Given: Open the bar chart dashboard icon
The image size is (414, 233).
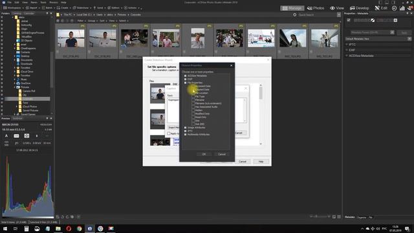Looking at the screenshot, I should 402,8.
